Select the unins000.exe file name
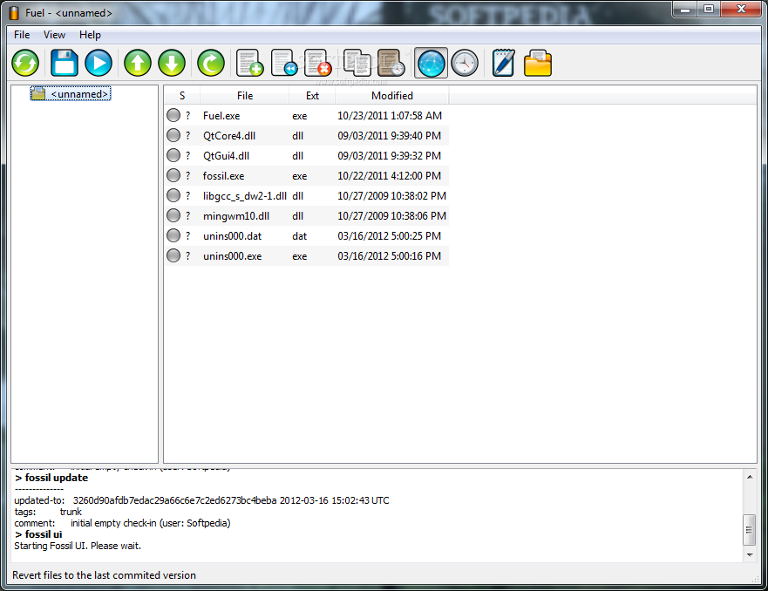Viewport: 768px width, 591px height. (232, 256)
